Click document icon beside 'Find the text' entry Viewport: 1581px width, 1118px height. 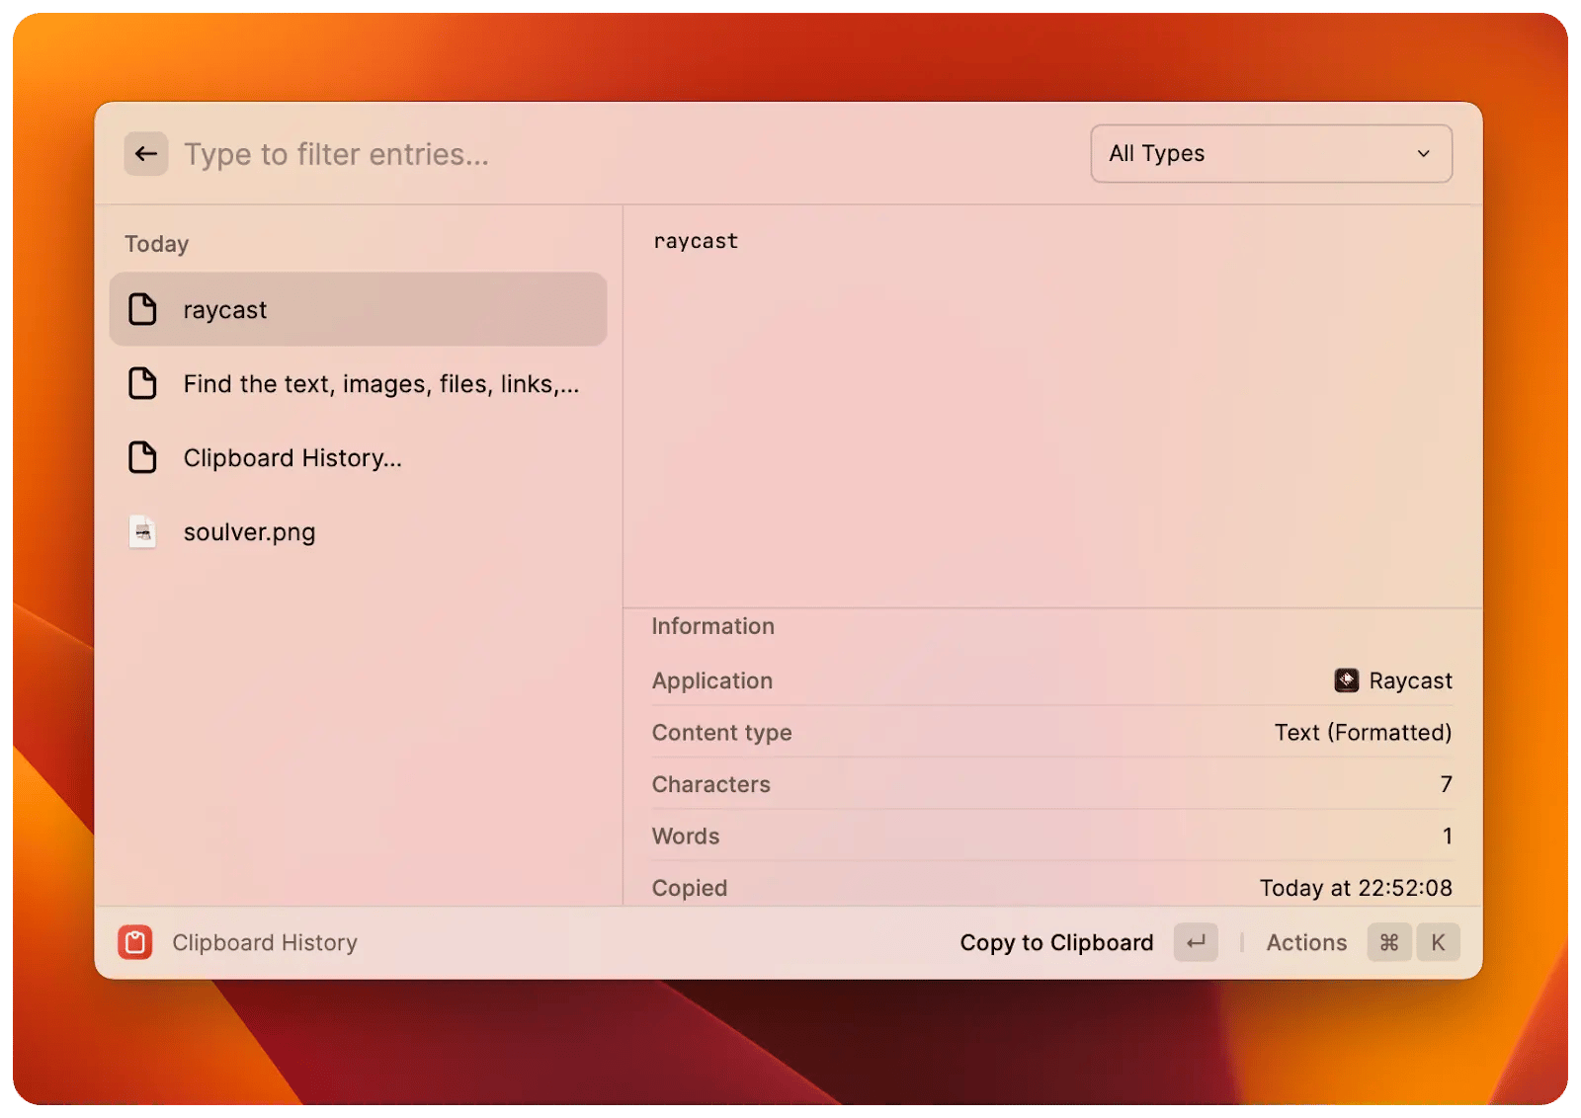[143, 383]
